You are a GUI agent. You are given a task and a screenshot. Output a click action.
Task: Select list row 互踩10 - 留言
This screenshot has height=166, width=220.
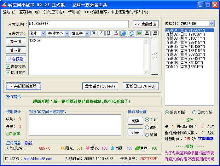pos(189,67)
